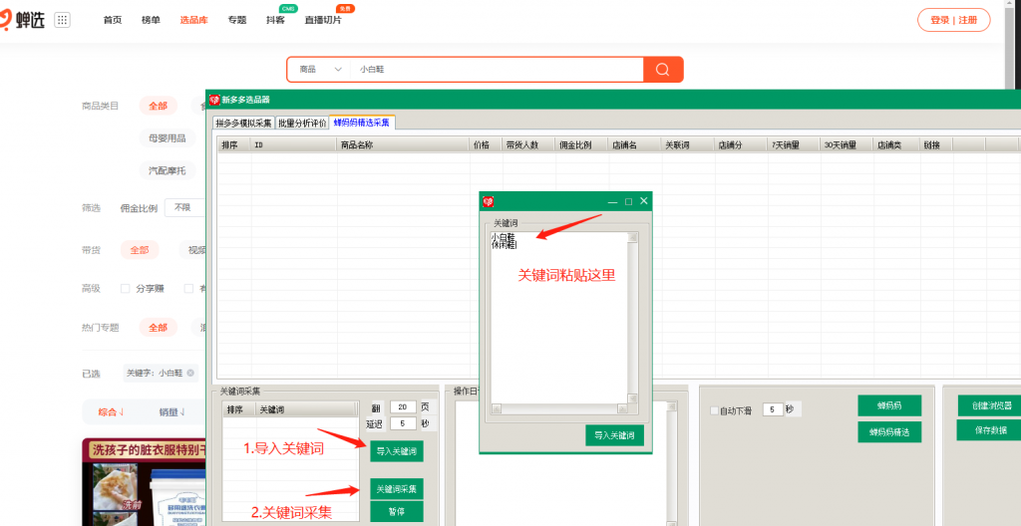1021x526 pixels.
Task: Click the down arrow of the keyword dialog vertical scrollbar
Action: [633, 397]
